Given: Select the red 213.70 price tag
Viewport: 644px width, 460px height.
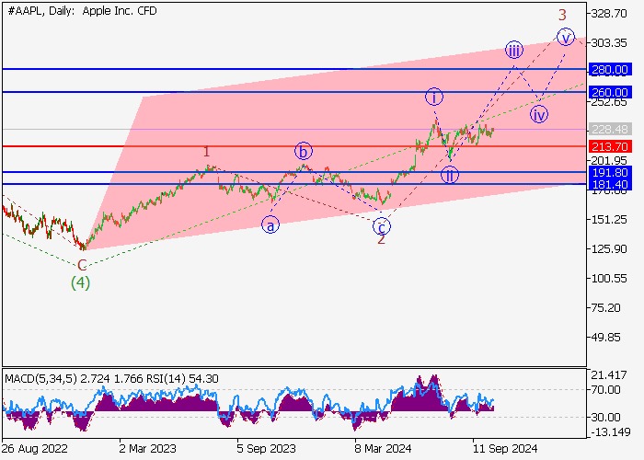Looking at the screenshot, I should pyautogui.click(x=610, y=146).
